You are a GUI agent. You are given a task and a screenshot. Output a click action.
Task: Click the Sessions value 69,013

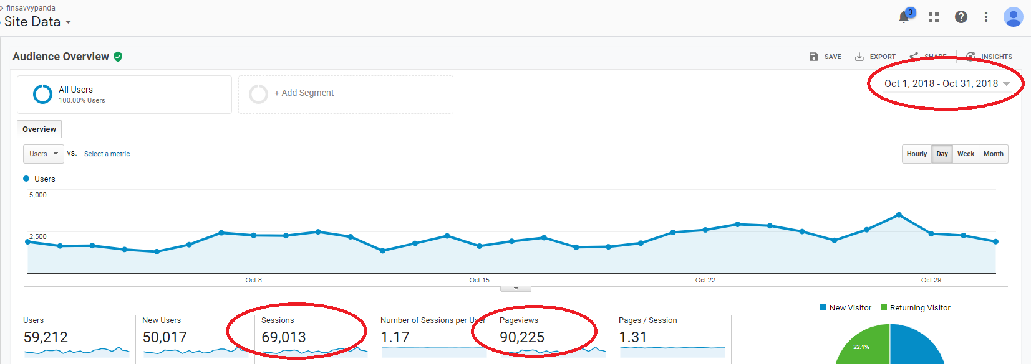[284, 337]
